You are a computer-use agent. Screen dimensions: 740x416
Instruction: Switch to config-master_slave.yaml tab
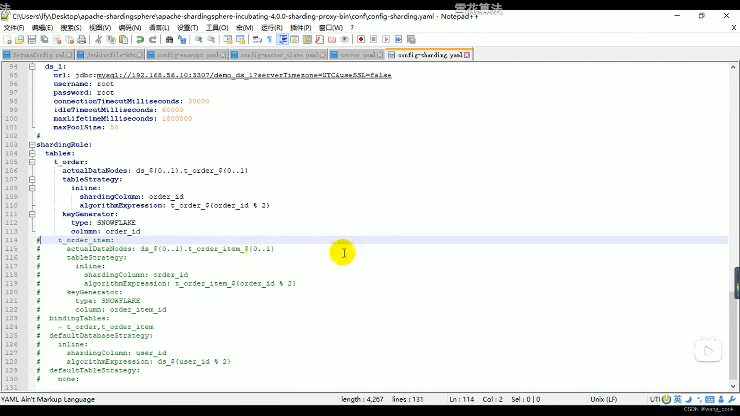(279, 55)
